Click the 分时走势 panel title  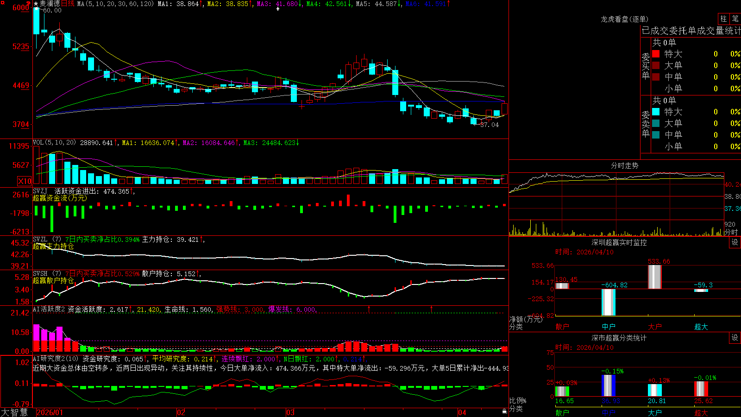625,165
